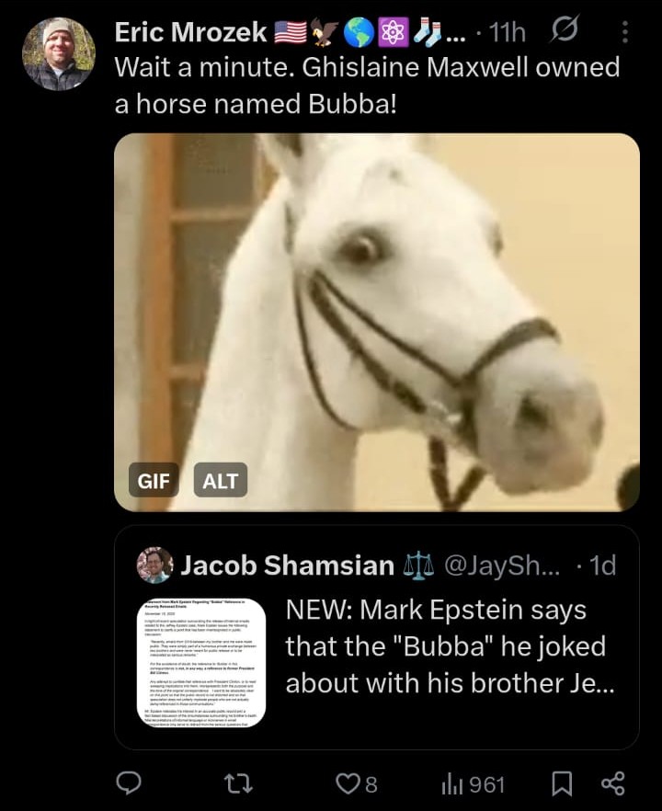
Task: Like the post with heart icon
Action: (x=357, y=783)
